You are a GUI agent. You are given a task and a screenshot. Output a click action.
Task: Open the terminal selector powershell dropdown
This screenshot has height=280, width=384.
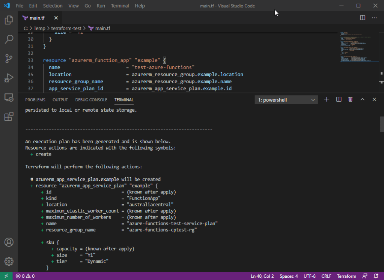point(286,100)
